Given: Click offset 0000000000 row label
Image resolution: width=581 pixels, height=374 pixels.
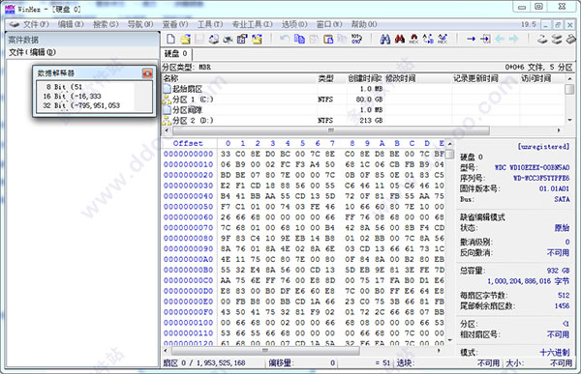Looking at the screenshot, I should tap(188, 154).
